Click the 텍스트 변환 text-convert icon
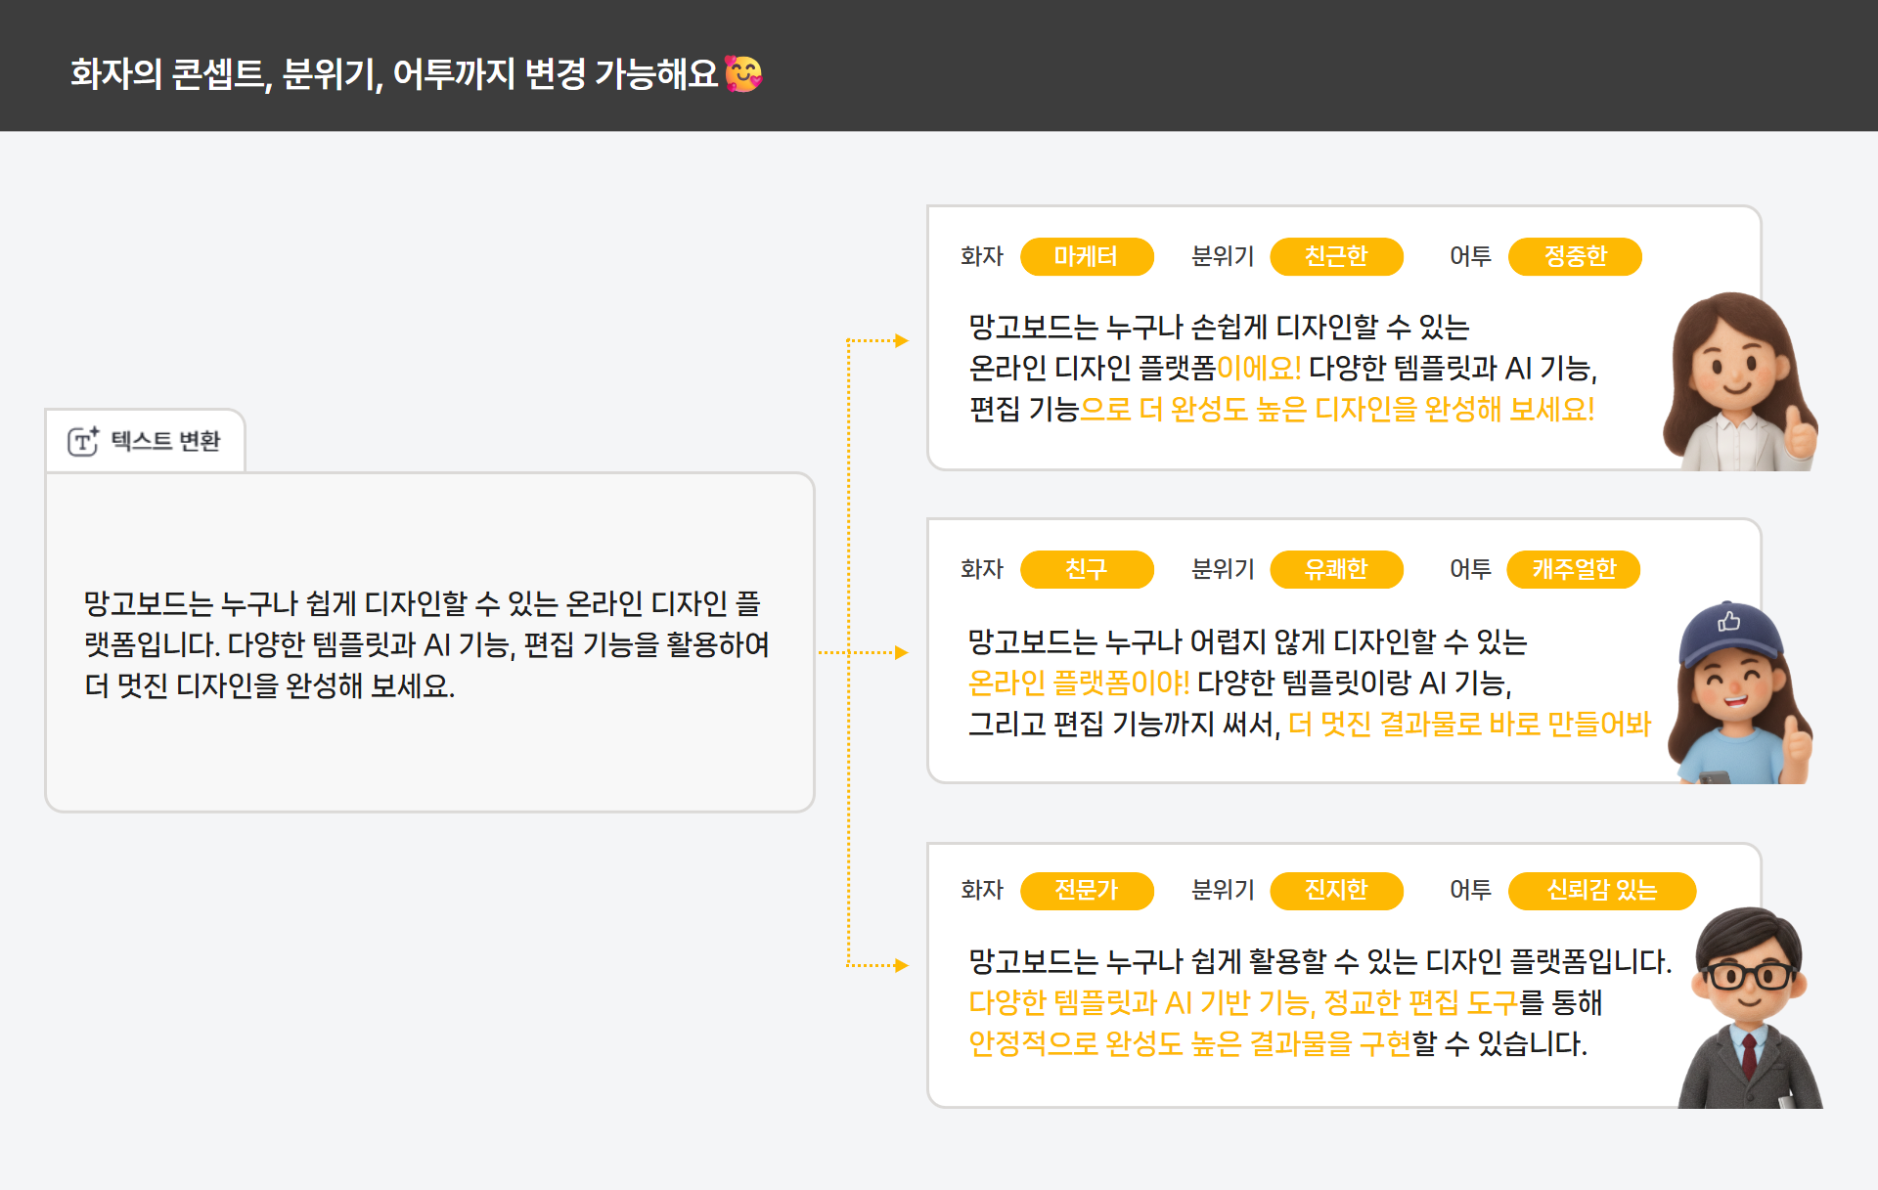 point(83,441)
